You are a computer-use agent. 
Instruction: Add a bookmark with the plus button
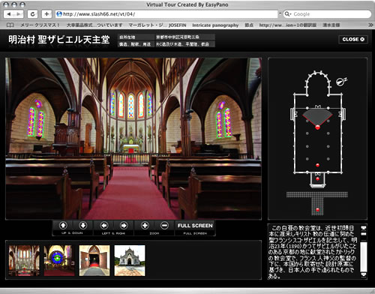(x=46, y=14)
